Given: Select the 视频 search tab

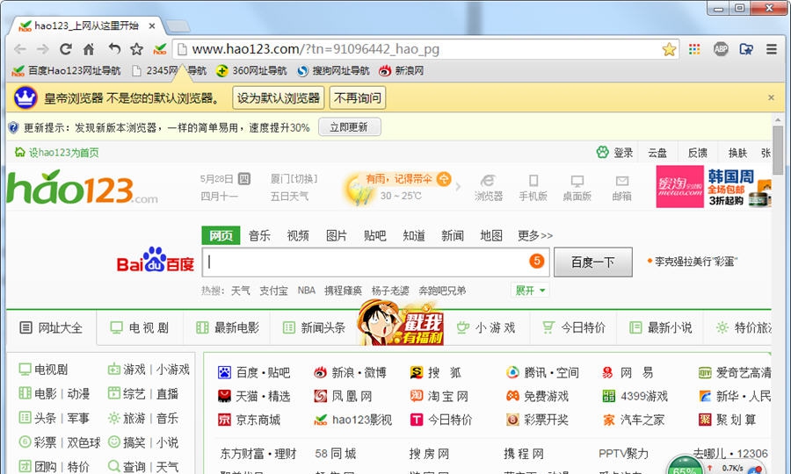Looking at the screenshot, I should 298,236.
